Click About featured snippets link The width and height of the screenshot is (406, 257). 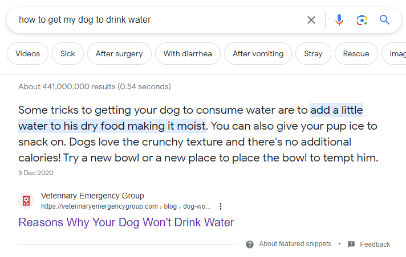(x=295, y=244)
